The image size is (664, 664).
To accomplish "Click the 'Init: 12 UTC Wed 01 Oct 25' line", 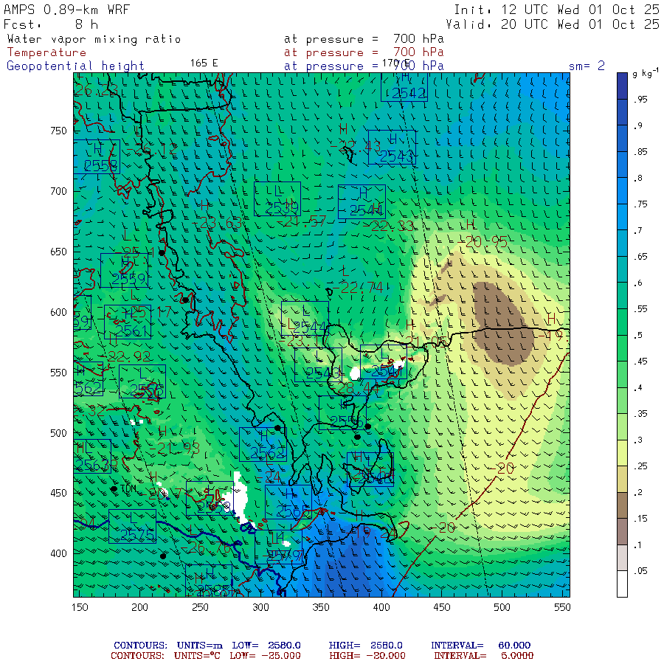I will coord(556,10).
